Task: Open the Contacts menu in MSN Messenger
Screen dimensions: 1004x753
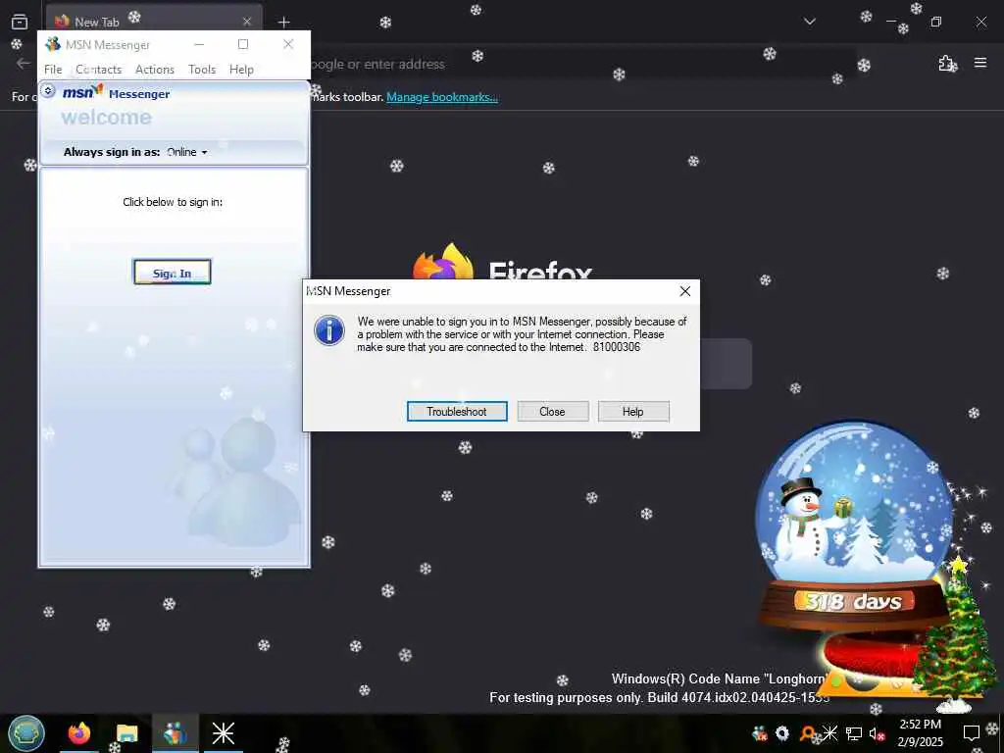Action: (99, 70)
